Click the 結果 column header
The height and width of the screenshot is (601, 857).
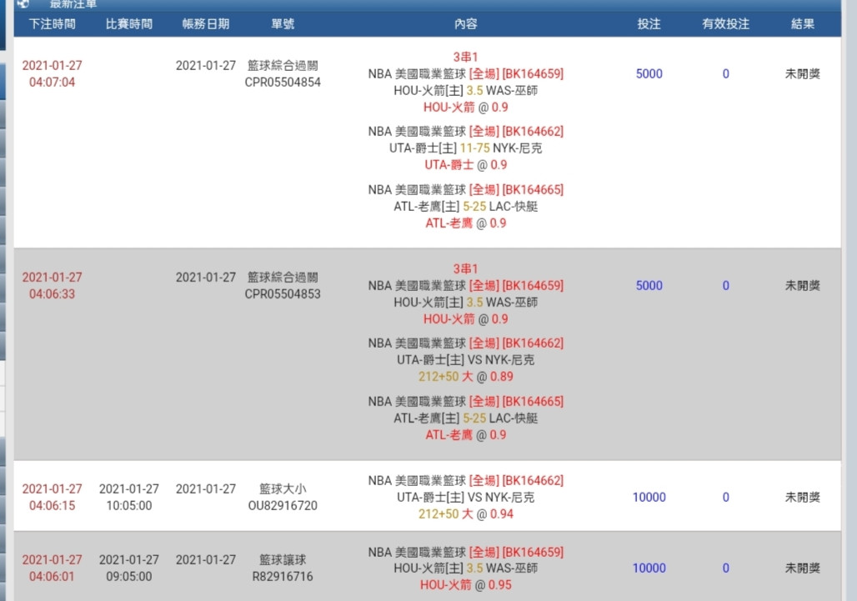coord(802,24)
